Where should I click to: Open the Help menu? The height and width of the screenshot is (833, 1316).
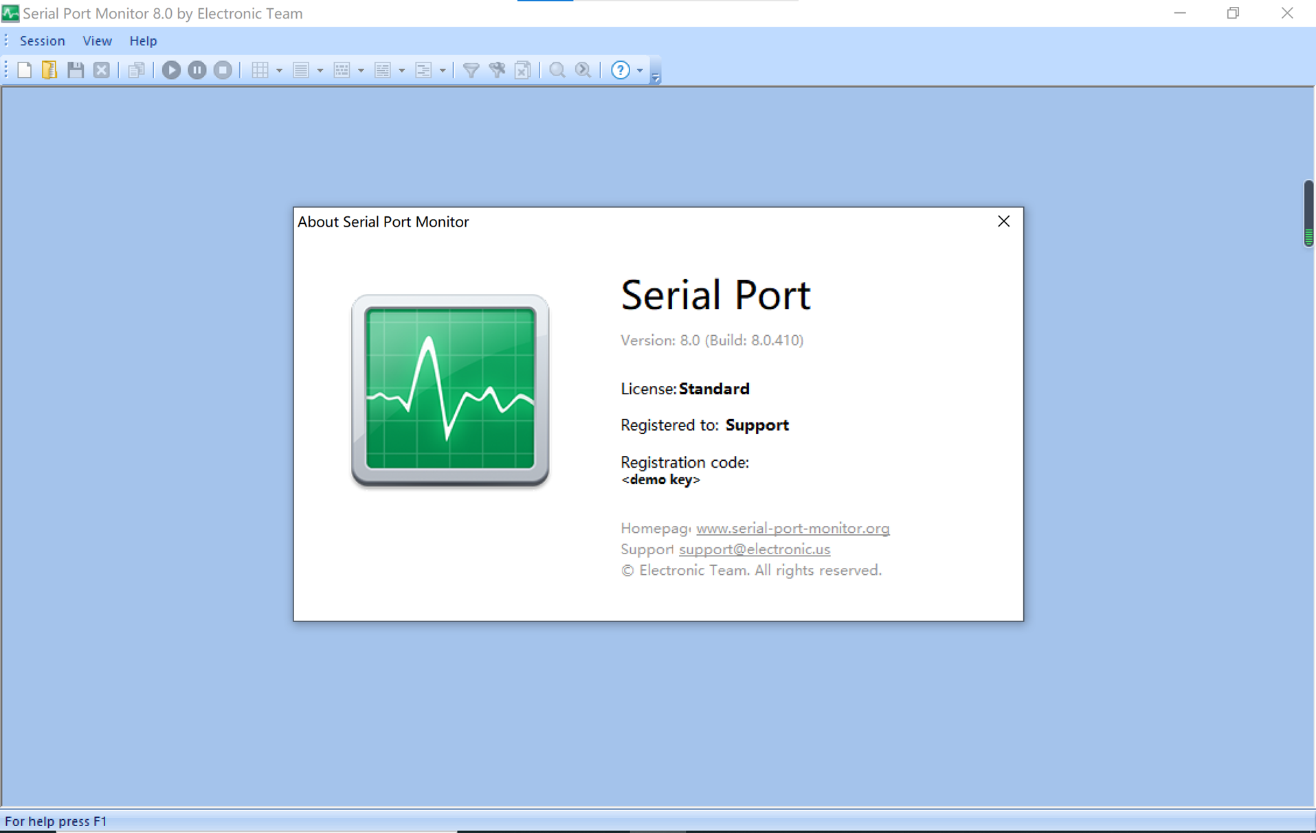(x=143, y=41)
